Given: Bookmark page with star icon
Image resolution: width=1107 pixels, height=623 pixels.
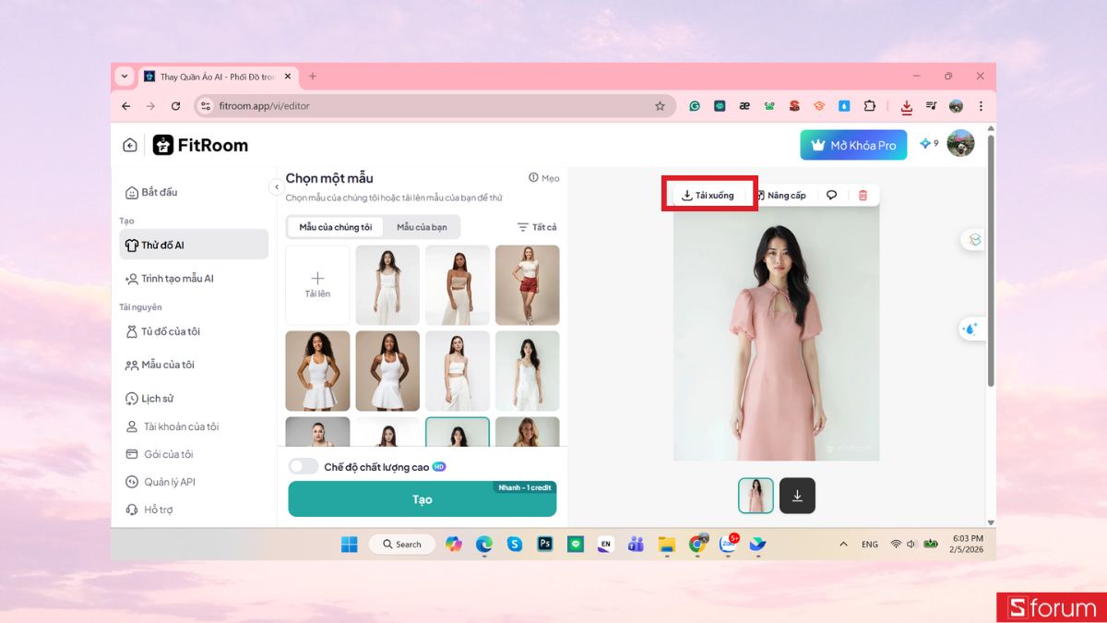Looking at the screenshot, I should coord(660,106).
